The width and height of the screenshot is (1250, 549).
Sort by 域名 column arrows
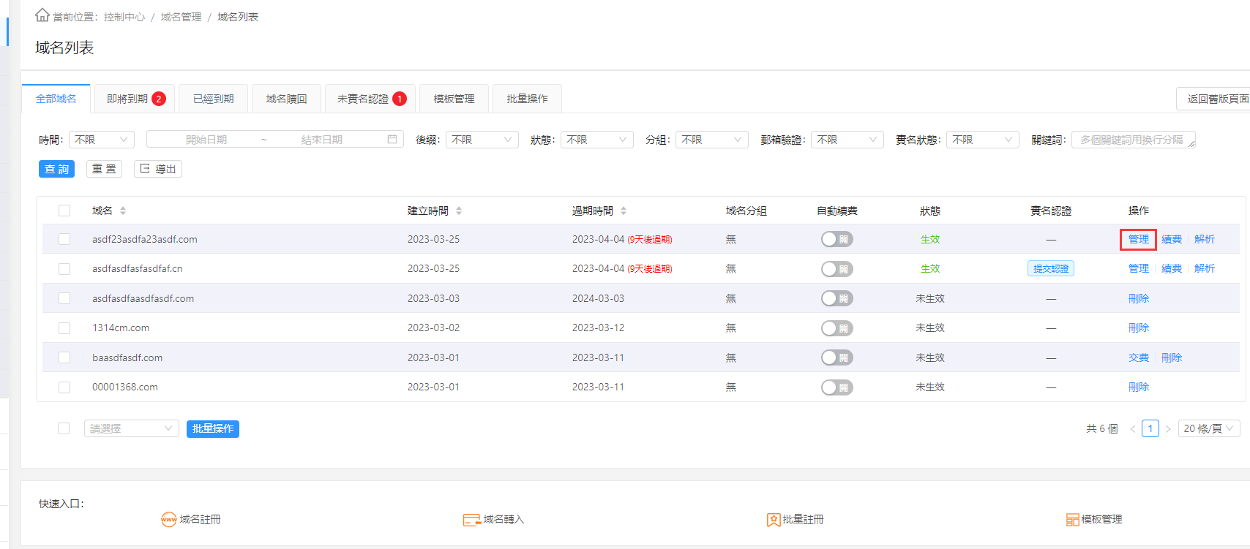pos(123,211)
